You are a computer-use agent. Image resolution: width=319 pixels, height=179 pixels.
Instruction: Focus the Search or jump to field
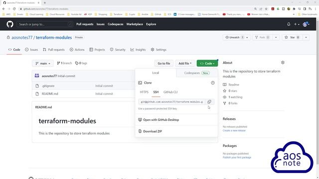click(45, 24)
